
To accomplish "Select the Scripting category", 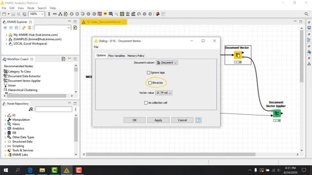I will (18, 146).
